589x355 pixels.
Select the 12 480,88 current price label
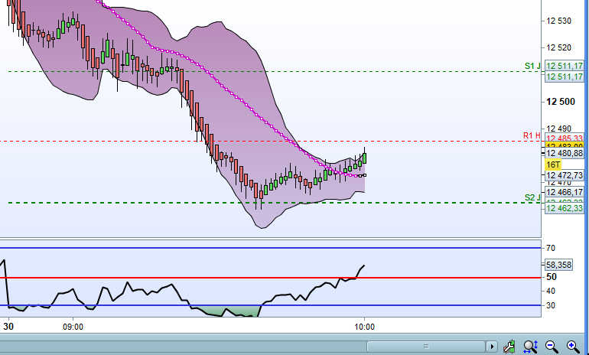click(565, 153)
